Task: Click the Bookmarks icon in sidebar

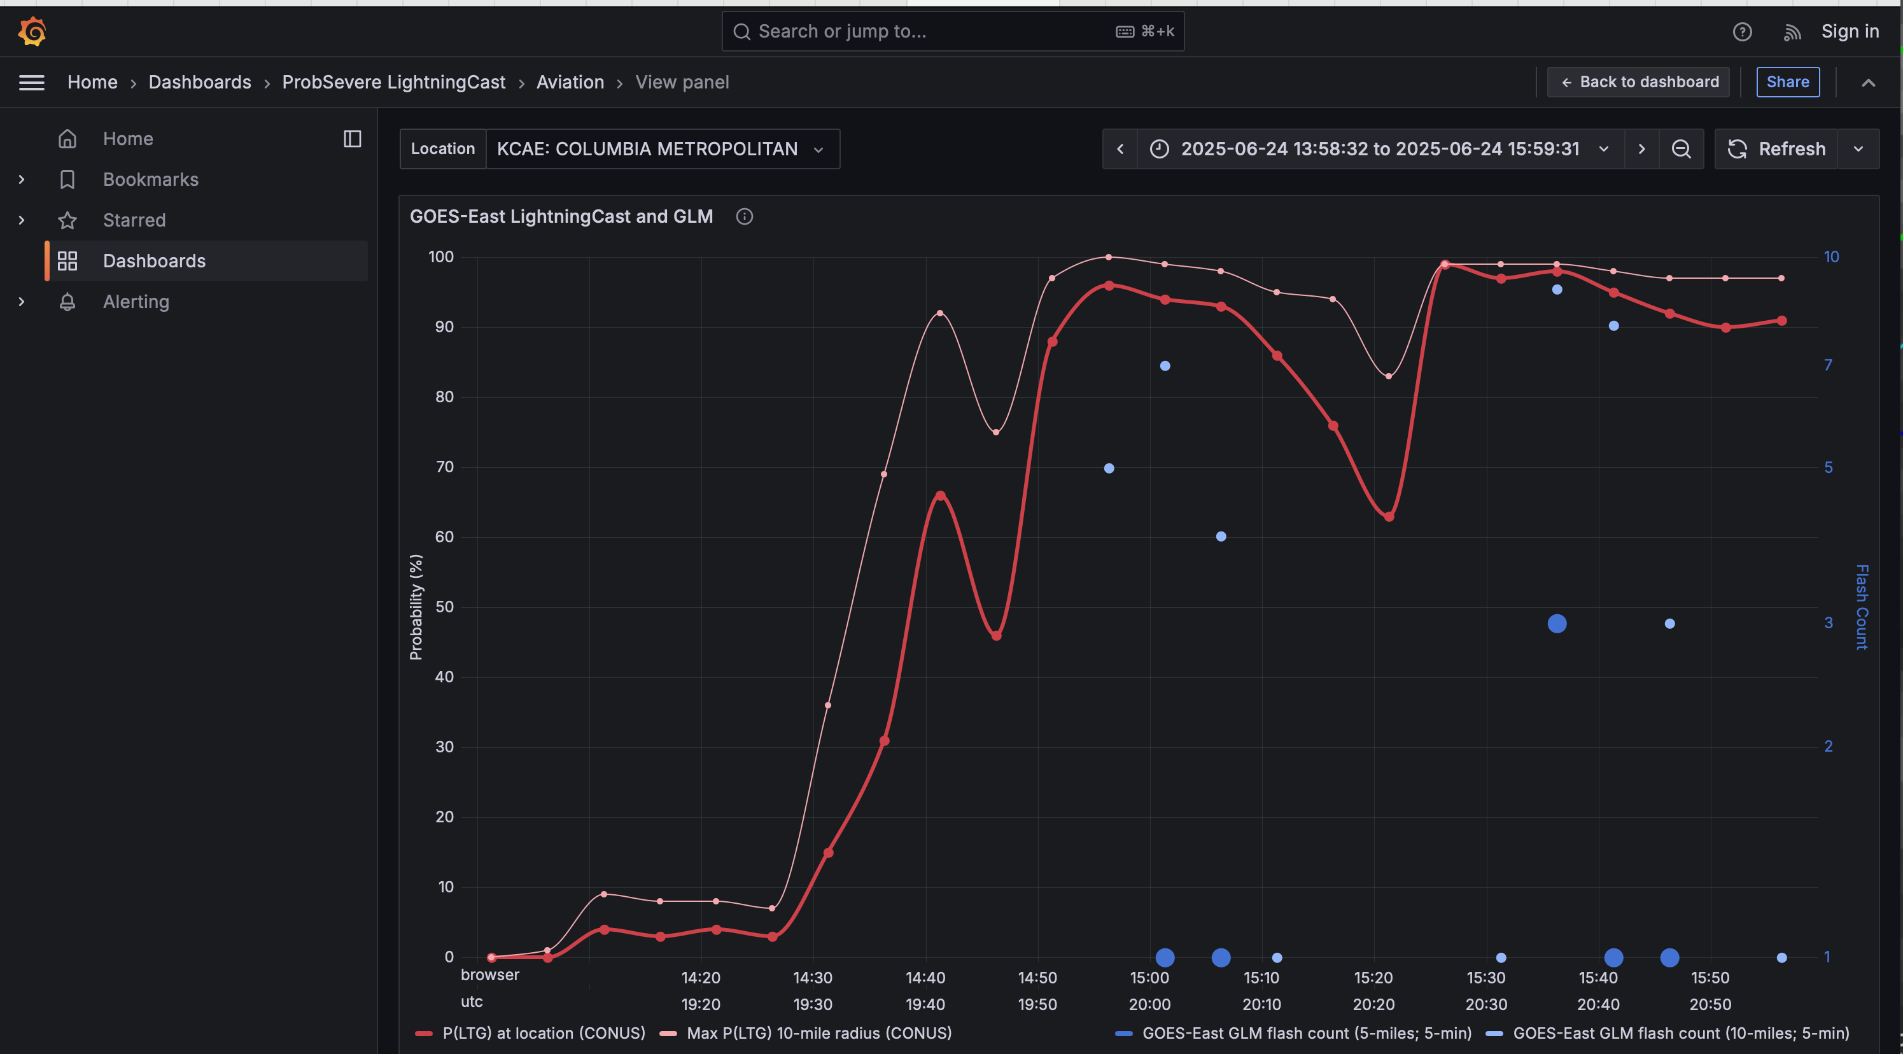Action: click(67, 179)
